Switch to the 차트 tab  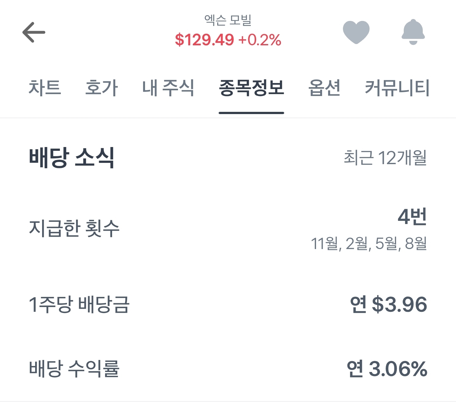[x=45, y=88]
